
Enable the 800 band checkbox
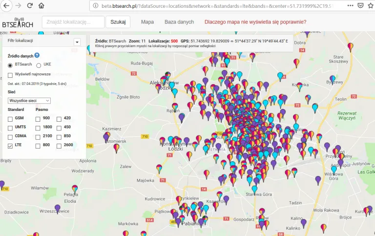coord(38,146)
